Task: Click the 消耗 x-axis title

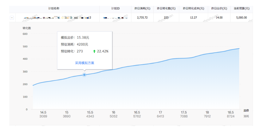Action: point(246,116)
